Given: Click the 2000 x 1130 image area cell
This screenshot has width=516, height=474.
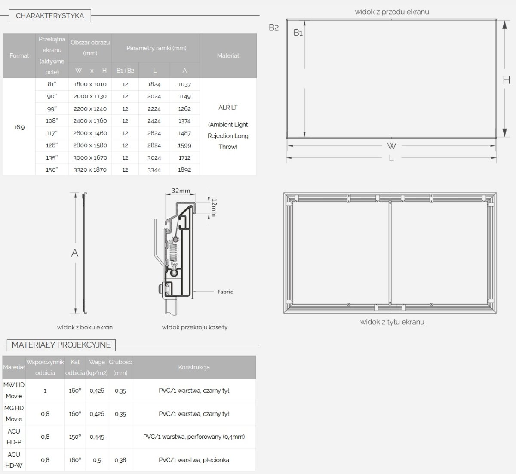Looking at the screenshot, I should (90, 96).
